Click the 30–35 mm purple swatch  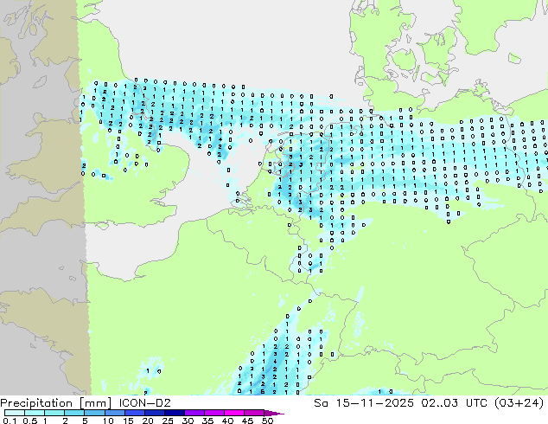point(194,413)
